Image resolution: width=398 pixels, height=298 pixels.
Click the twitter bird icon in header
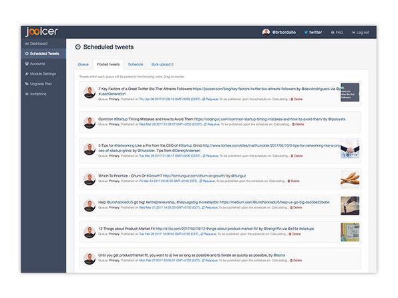(306, 33)
